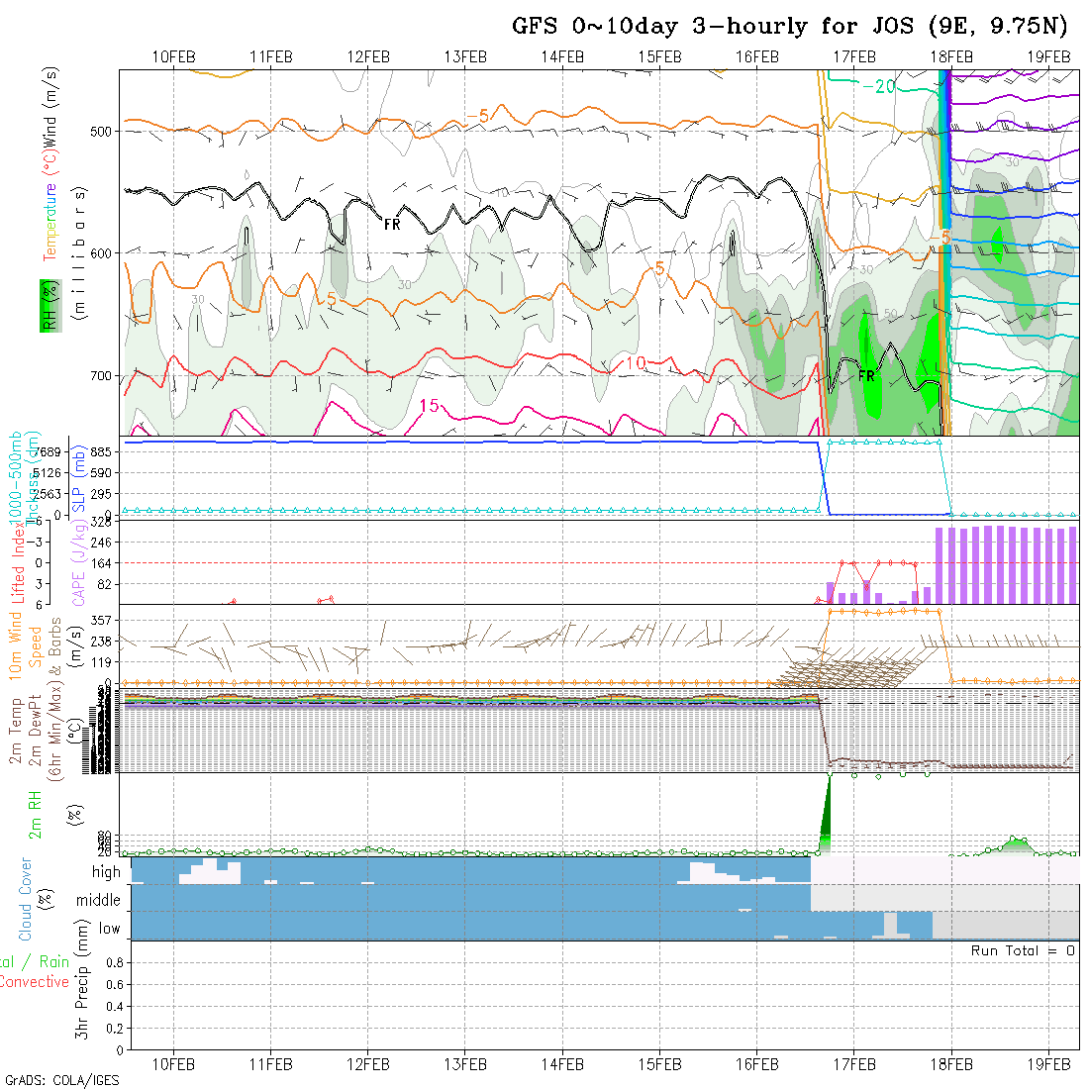
Task: Click the 0.8 precipitation axis value
Action: click(115, 962)
